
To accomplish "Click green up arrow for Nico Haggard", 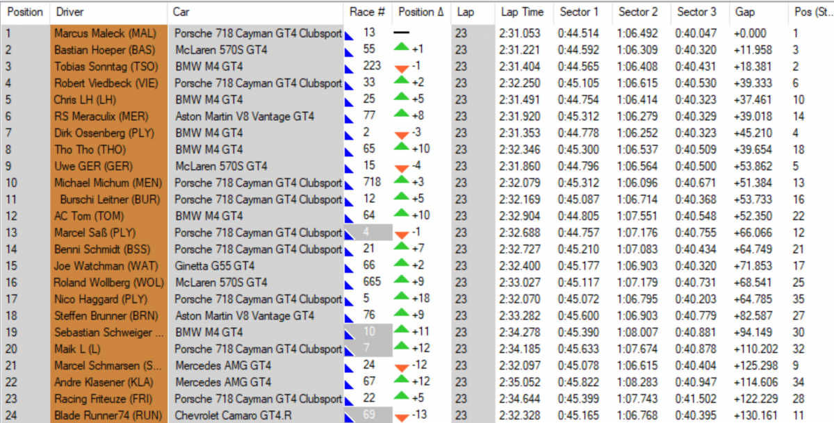I will tap(401, 297).
